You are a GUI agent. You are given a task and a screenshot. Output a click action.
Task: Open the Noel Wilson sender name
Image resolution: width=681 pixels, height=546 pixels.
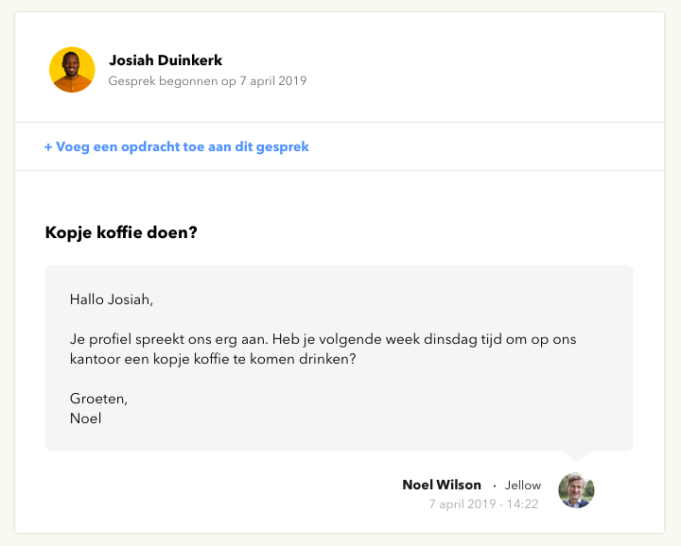click(442, 485)
